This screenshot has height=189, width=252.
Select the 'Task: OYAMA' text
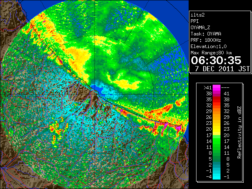[x=206, y=34]
